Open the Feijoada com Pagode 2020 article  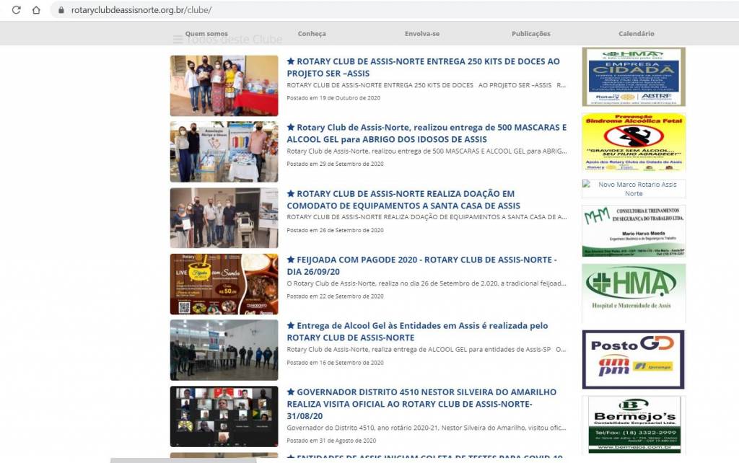coord(421,265)
